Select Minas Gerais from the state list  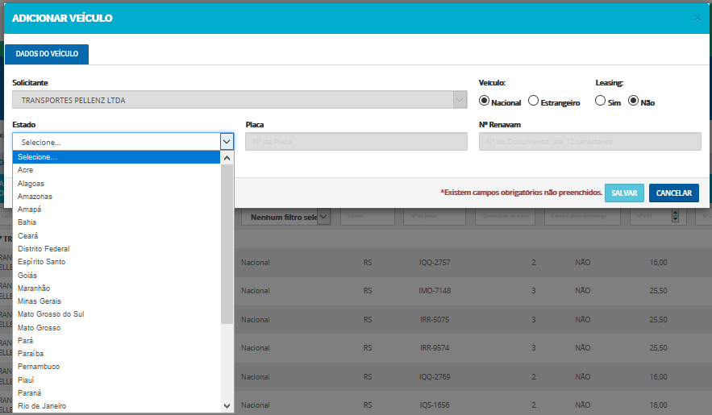point(39,301)
